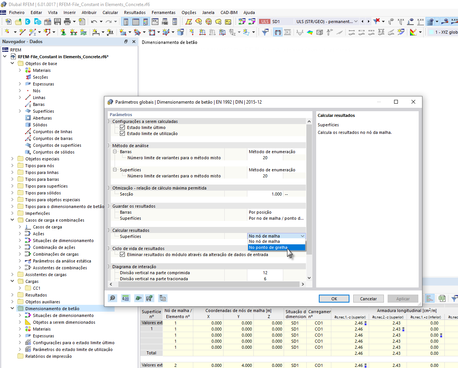Click the Excel export icon in results table
This screenshot has height=368, width=458.
coord(442,298)
